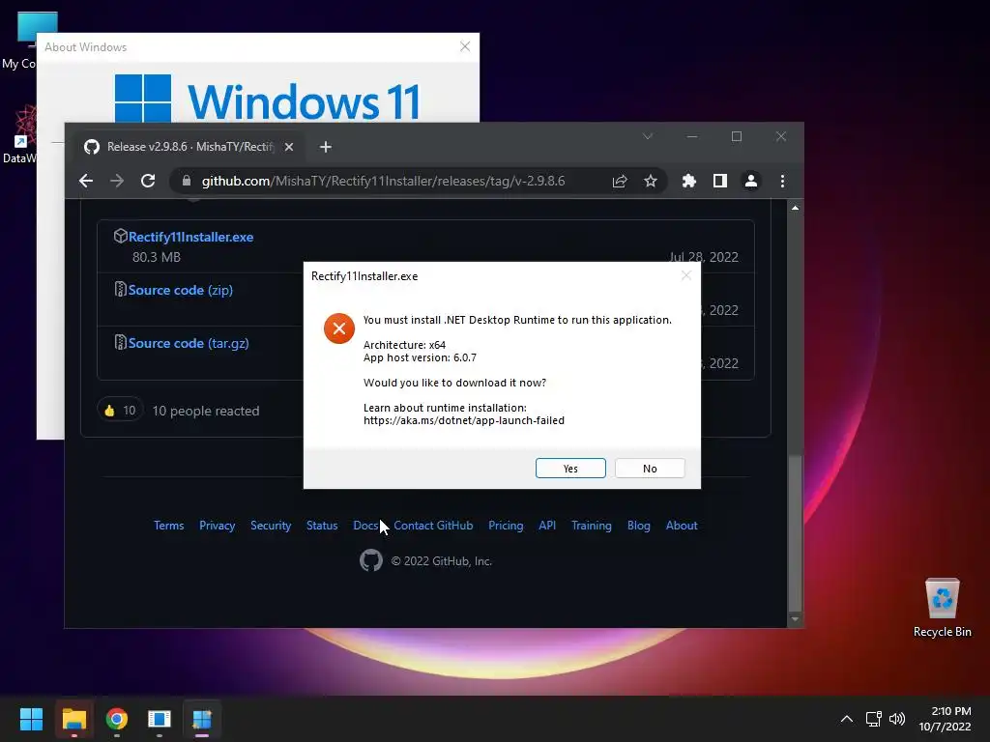Reload the GitHub release page
This screenshot has height=742, width=990.
148,181
